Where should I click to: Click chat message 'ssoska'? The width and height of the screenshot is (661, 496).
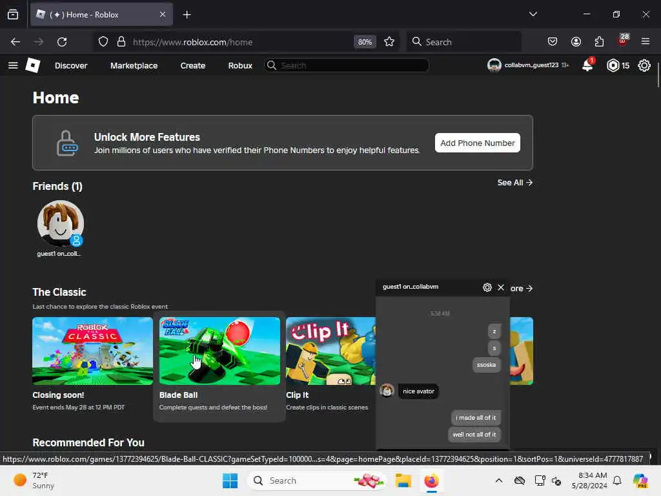coord(487,365)
